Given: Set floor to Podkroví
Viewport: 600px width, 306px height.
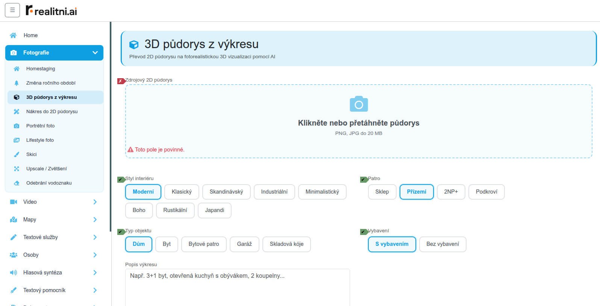Looking at the screenshot, I should coord(486,192).
